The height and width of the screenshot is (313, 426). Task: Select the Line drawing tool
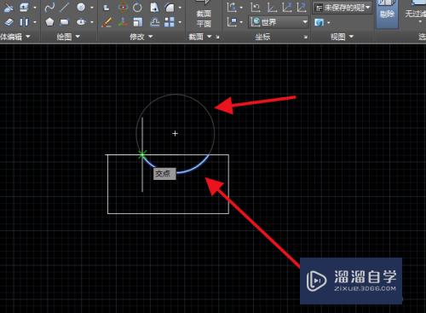tap(65, 8)
